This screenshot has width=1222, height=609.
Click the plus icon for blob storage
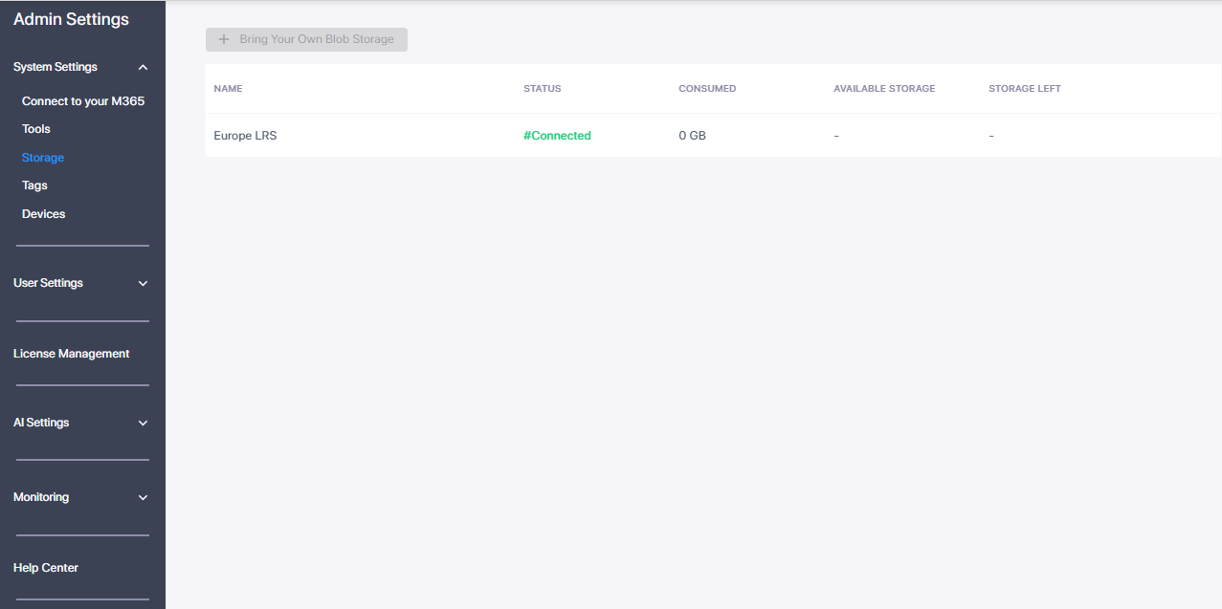pyautogui.click(x=224, y=39)
